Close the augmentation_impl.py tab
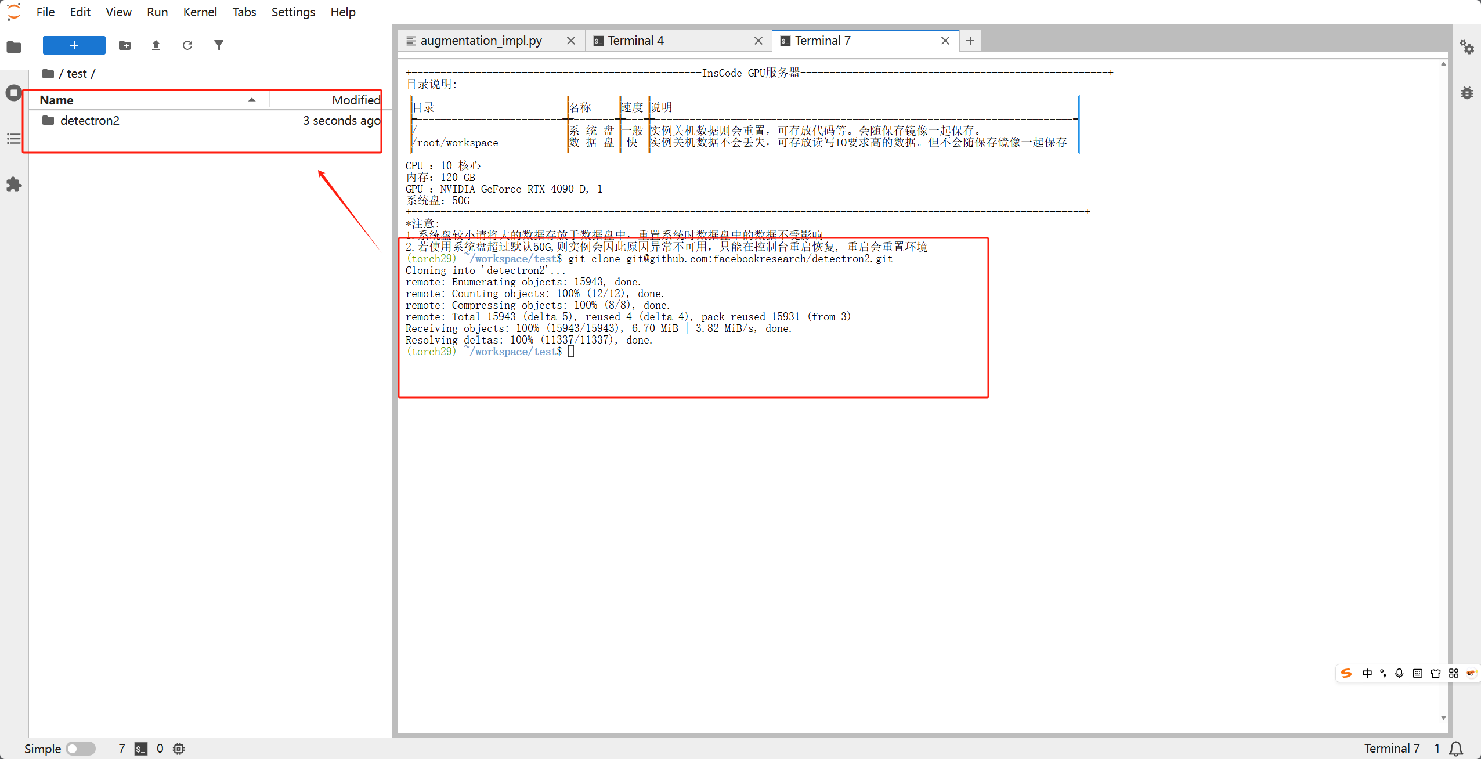This screenshot has height=759, width=1481. point(571,41)
